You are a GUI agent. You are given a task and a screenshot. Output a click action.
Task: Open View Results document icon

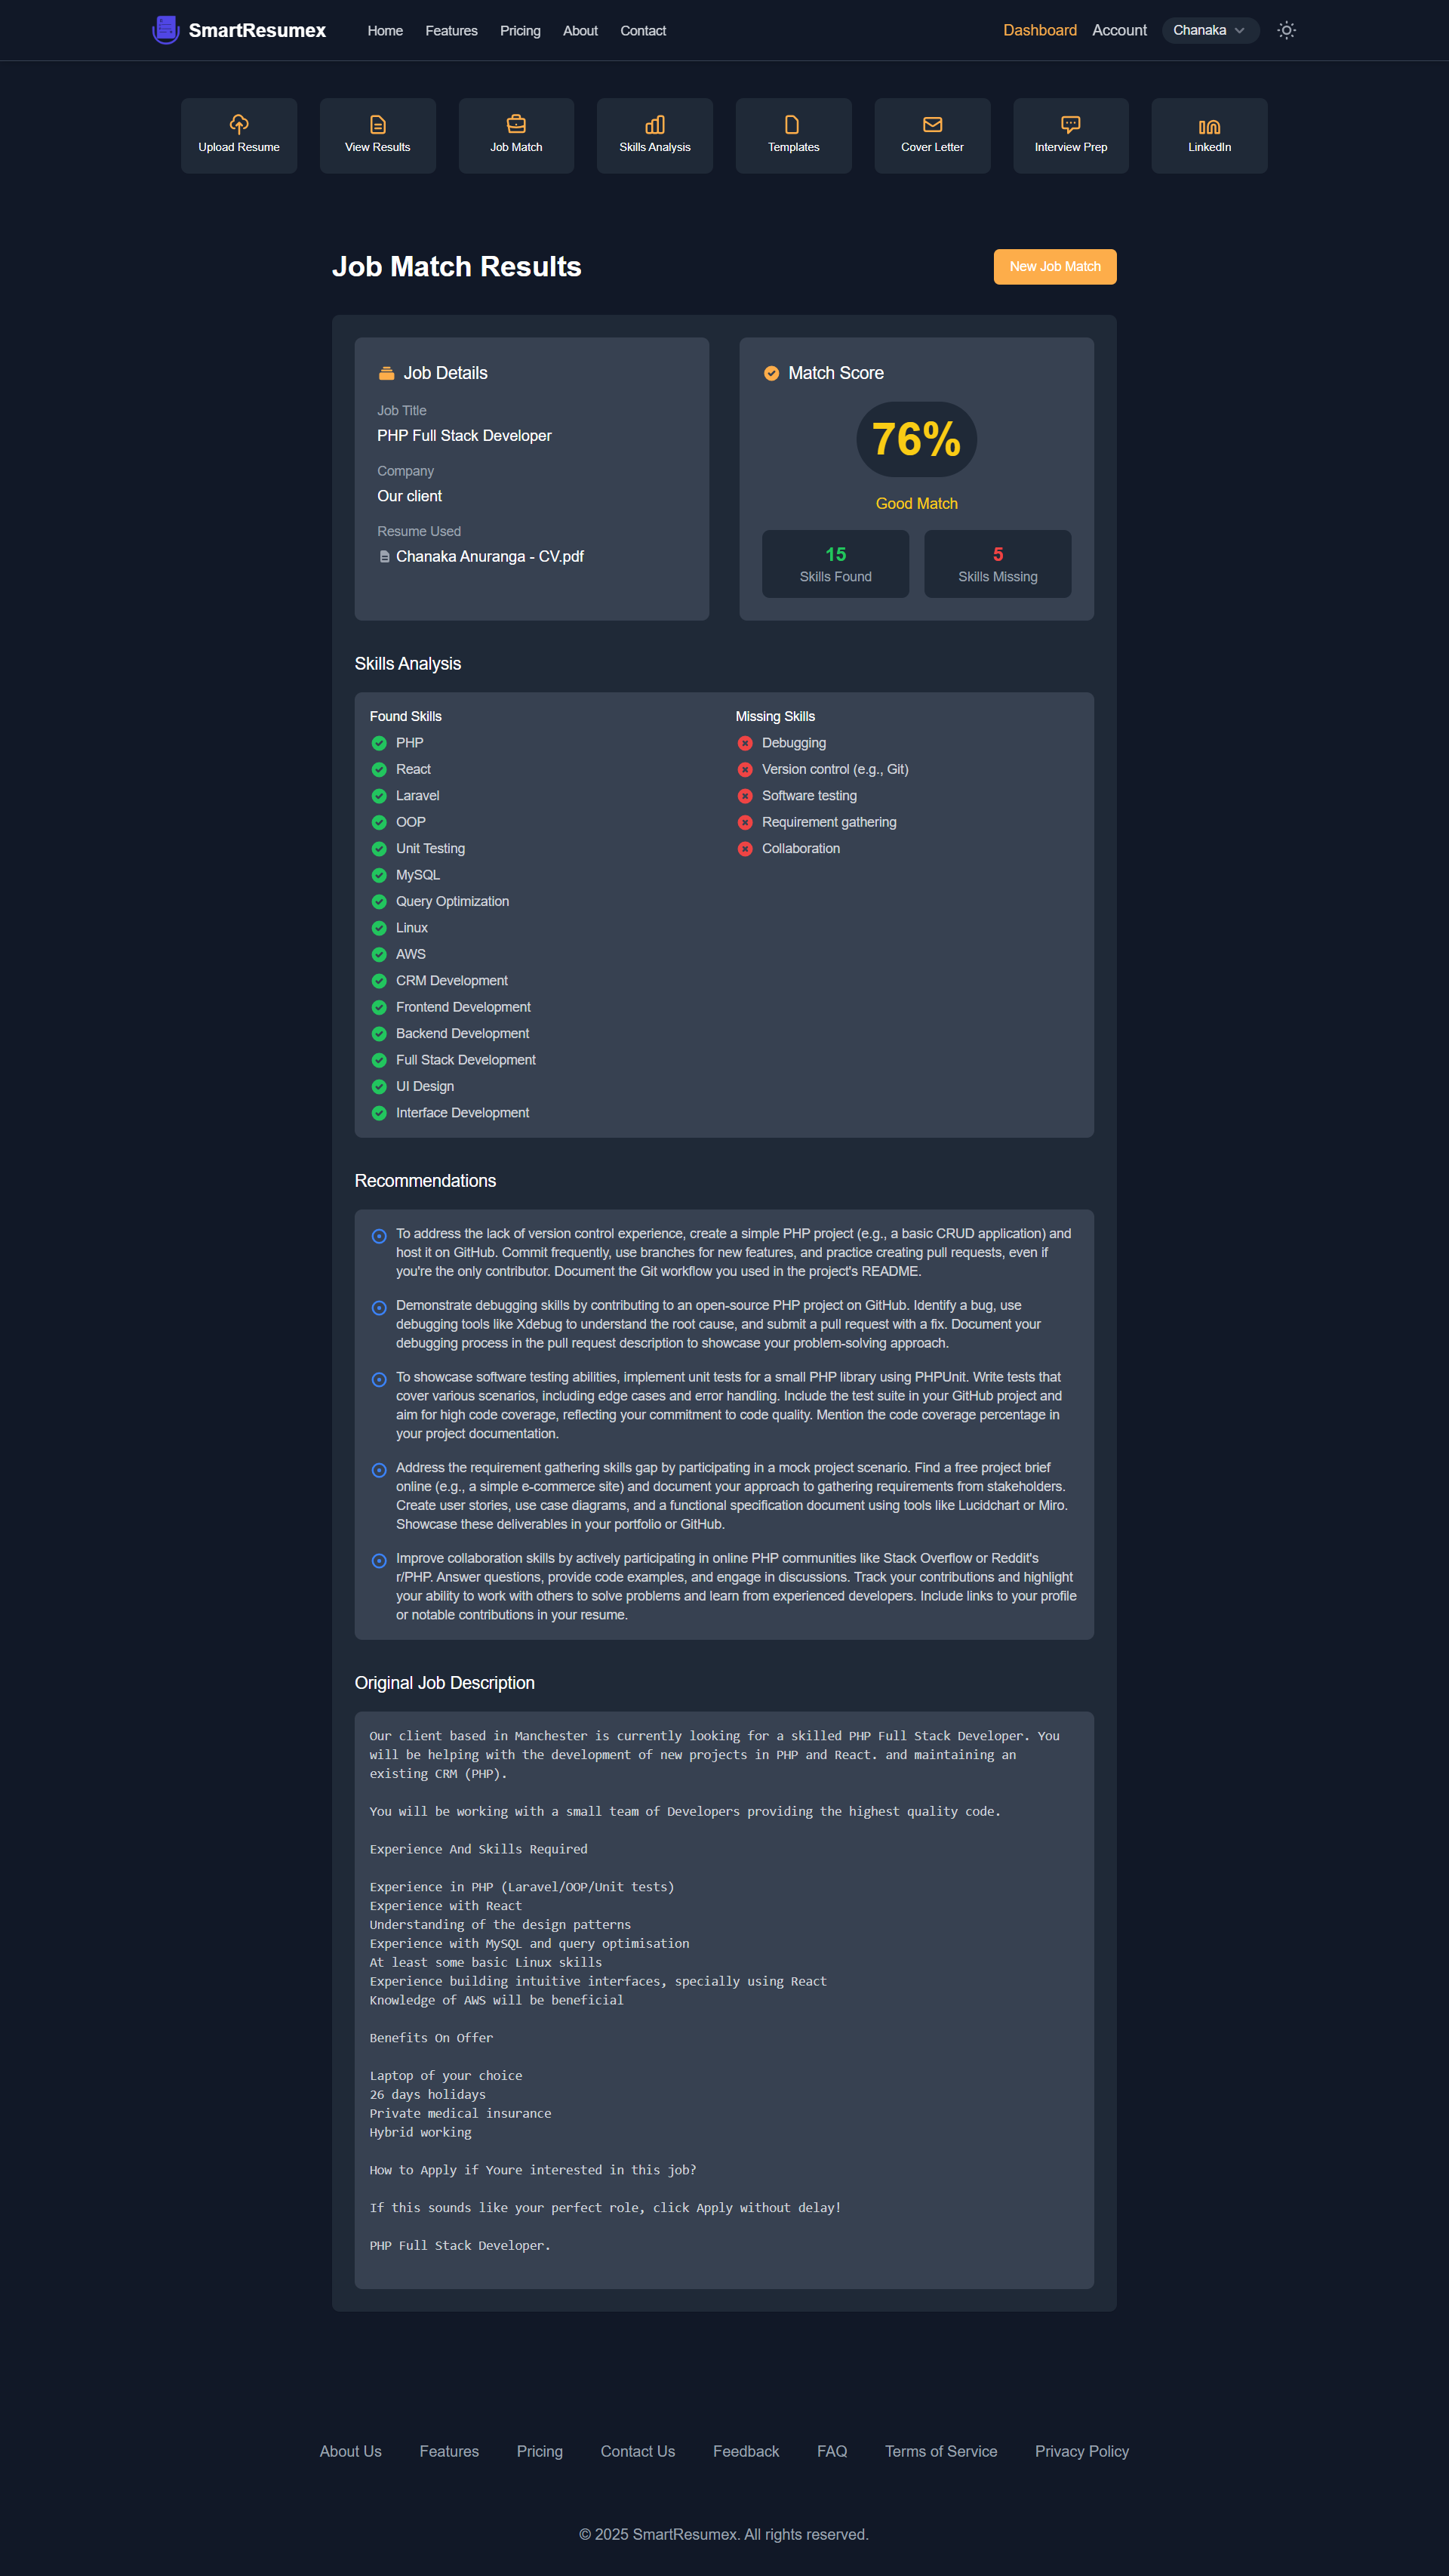378,124
